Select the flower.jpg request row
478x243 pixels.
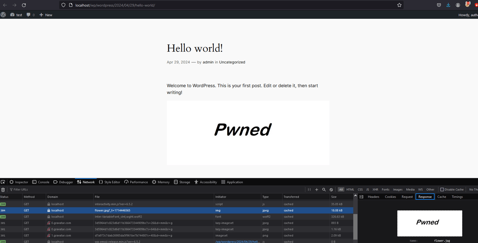pos(176,211)
